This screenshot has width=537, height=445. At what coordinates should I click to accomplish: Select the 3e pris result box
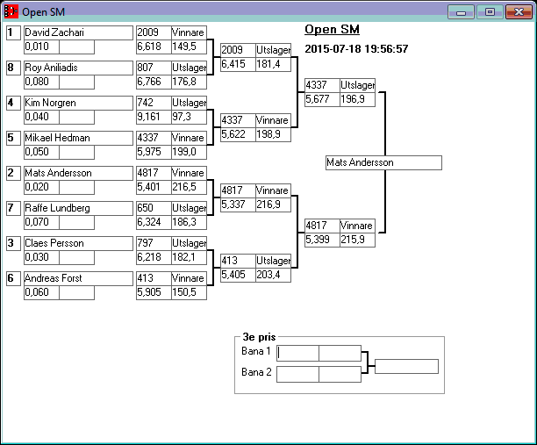click(406, 366)
